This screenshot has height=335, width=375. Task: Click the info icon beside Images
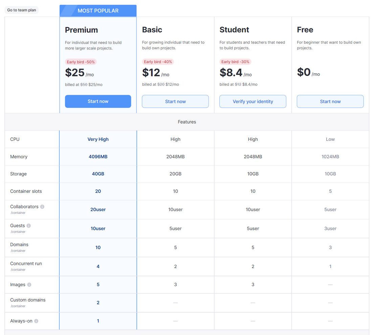coord(29,285)
